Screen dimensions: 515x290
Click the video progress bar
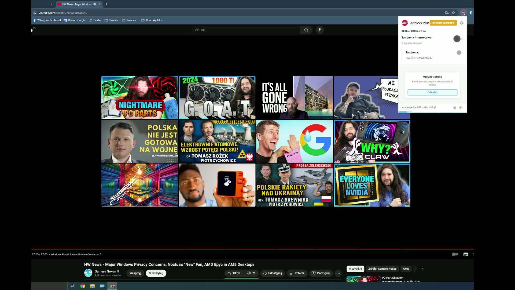pos(252,249)
